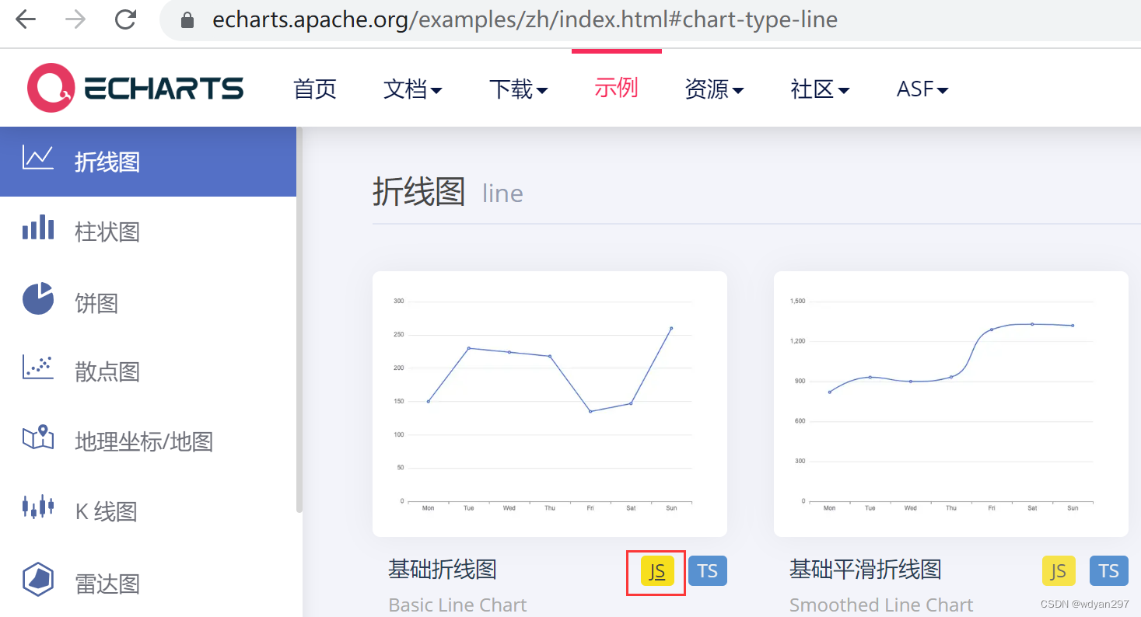Select the 示例 nav tab
The height and width of the screenshot is (617, 1141).
tap(616, 88)
